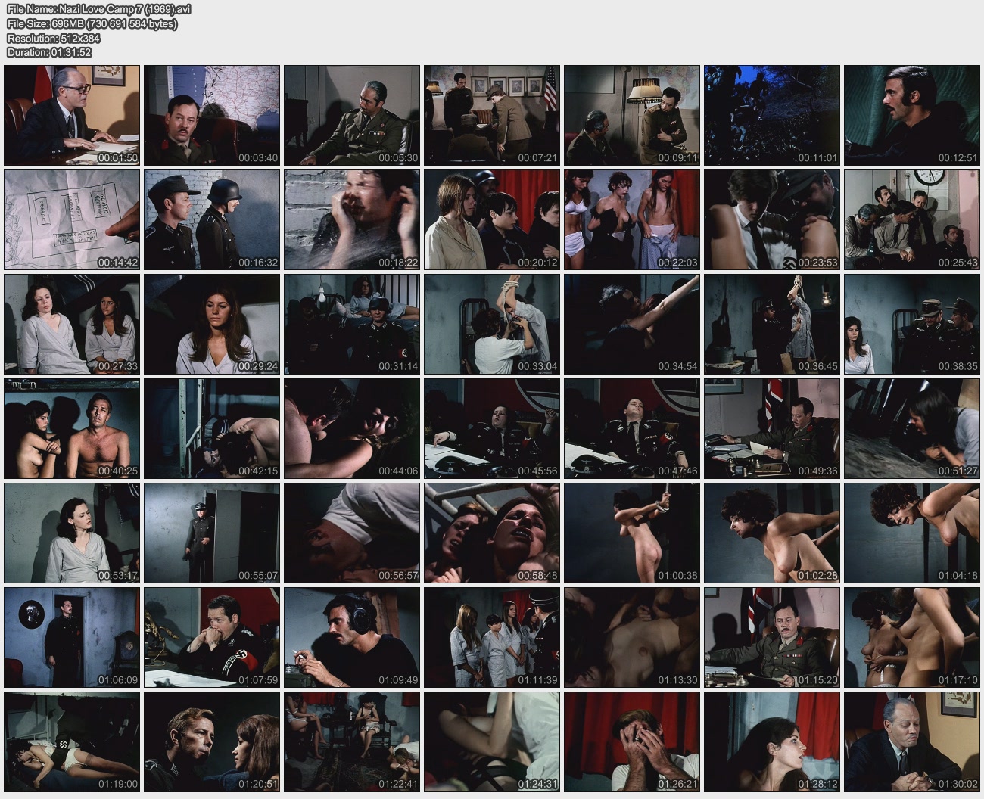Image resolution: width=984 pixels, height=799 pixels.
Task: Click the thumbnail timestamped 00:29:24
Action: coord(212,324)
